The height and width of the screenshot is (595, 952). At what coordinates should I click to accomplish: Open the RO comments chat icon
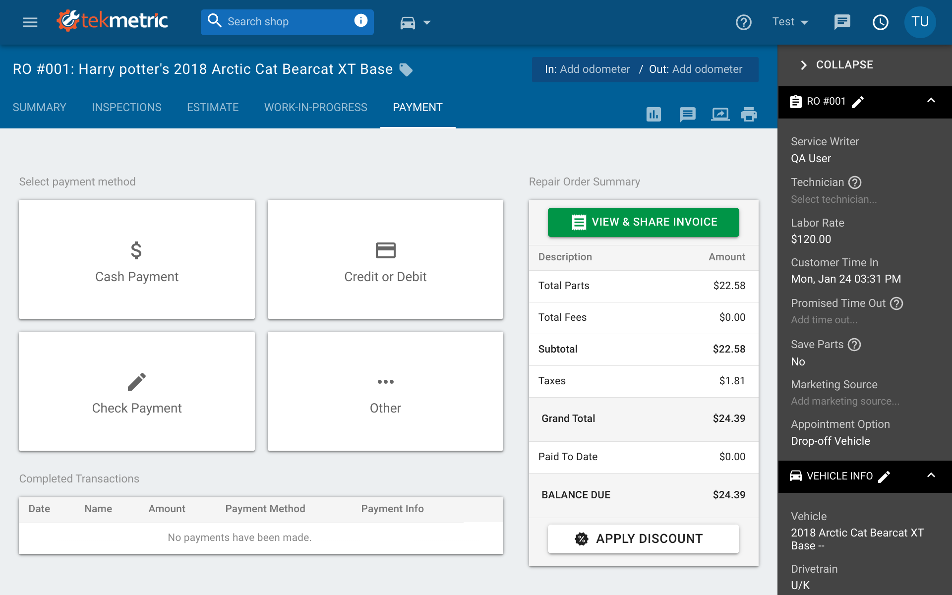688,114
